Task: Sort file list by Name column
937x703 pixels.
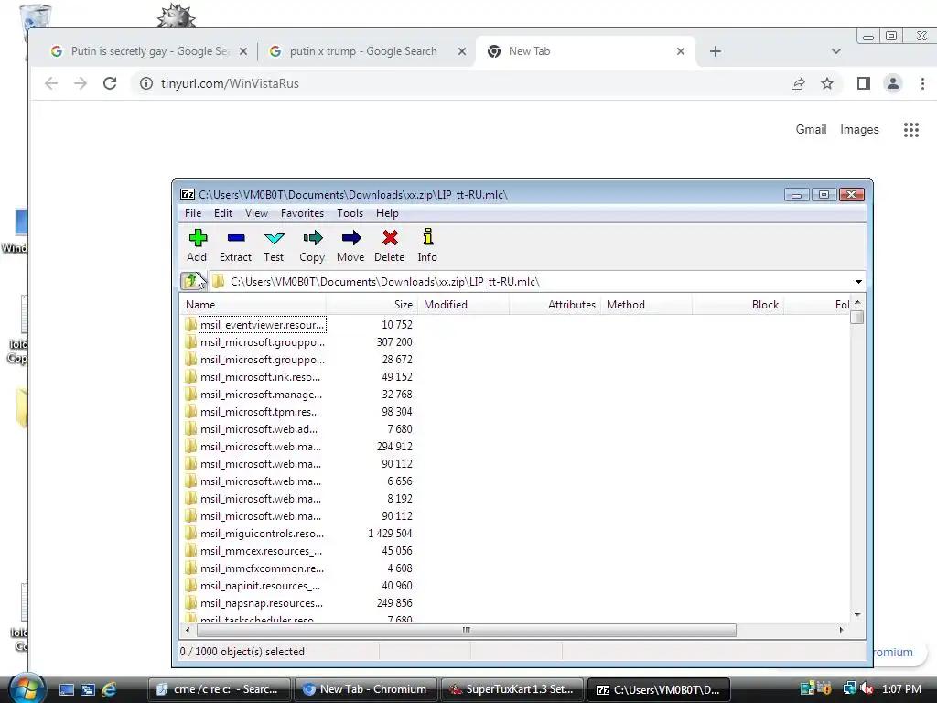Action: point(253,305)
